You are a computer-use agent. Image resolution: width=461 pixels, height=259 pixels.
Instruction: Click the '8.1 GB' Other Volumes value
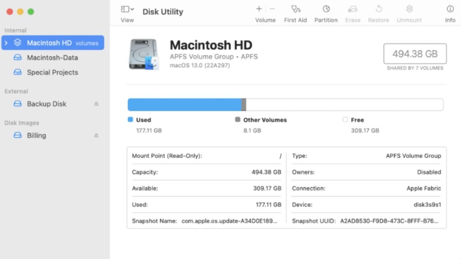(252, 130)
